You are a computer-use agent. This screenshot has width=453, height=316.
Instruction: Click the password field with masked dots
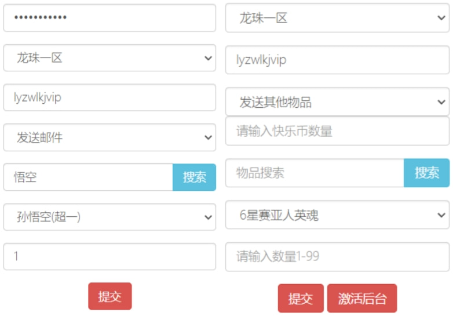click(109, 17)
